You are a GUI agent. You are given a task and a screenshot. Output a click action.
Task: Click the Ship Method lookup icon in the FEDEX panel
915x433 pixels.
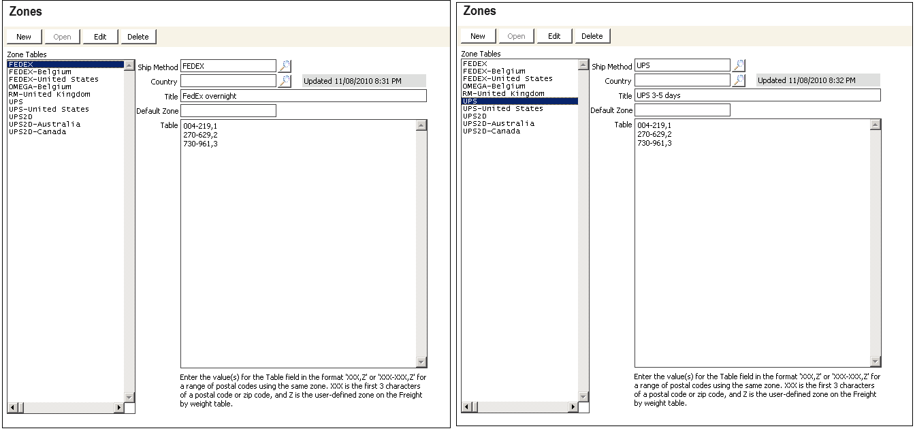285,66
